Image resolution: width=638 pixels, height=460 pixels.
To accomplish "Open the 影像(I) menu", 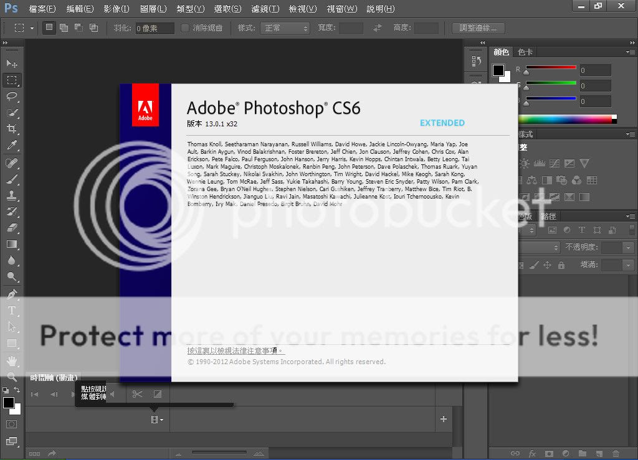I will point(117,9).
